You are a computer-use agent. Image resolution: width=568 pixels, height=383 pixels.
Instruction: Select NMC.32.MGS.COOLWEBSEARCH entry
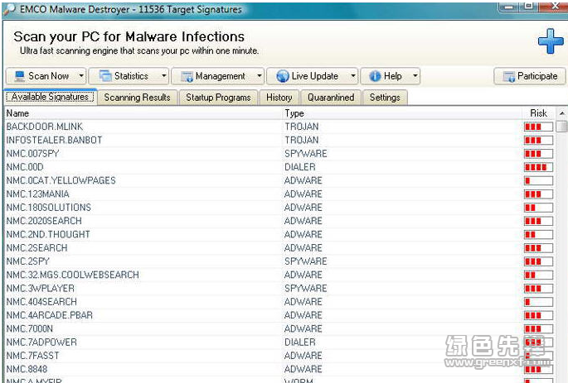tap(279, 275)
